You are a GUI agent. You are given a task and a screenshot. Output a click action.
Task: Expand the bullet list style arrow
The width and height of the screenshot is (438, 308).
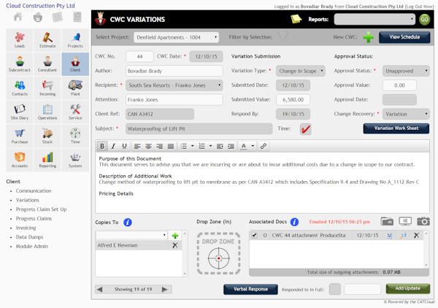point(192,146)
